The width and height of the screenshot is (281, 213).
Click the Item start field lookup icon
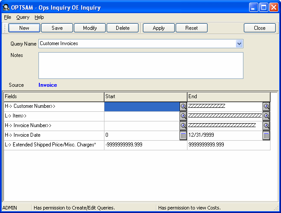(x=184, y=116)
